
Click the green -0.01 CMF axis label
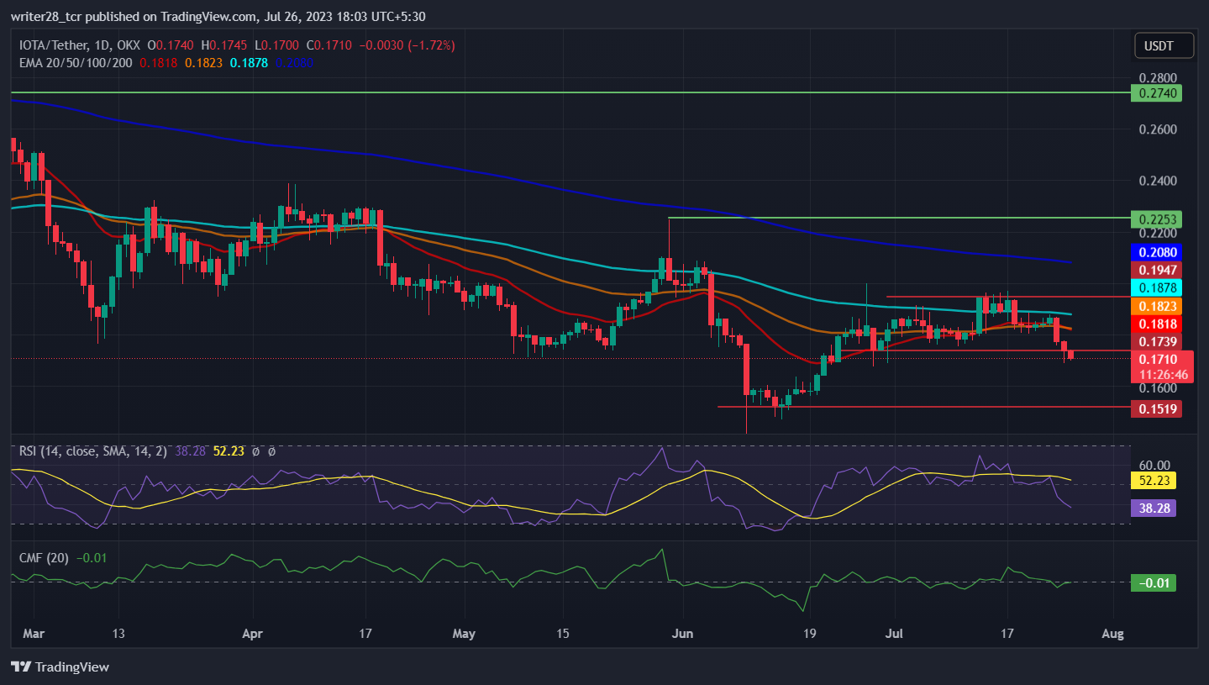(1154, 583)
